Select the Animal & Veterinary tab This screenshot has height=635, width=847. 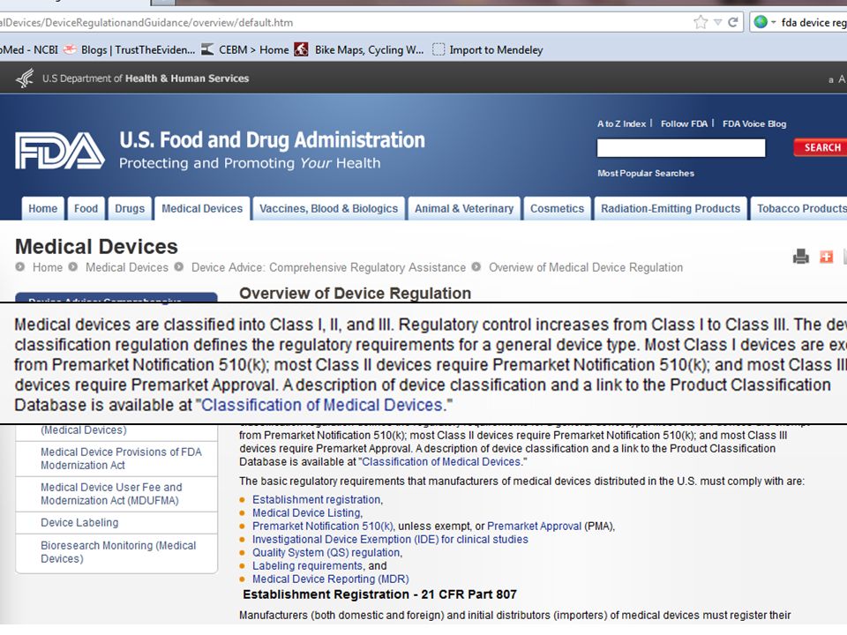coord(464,208)
